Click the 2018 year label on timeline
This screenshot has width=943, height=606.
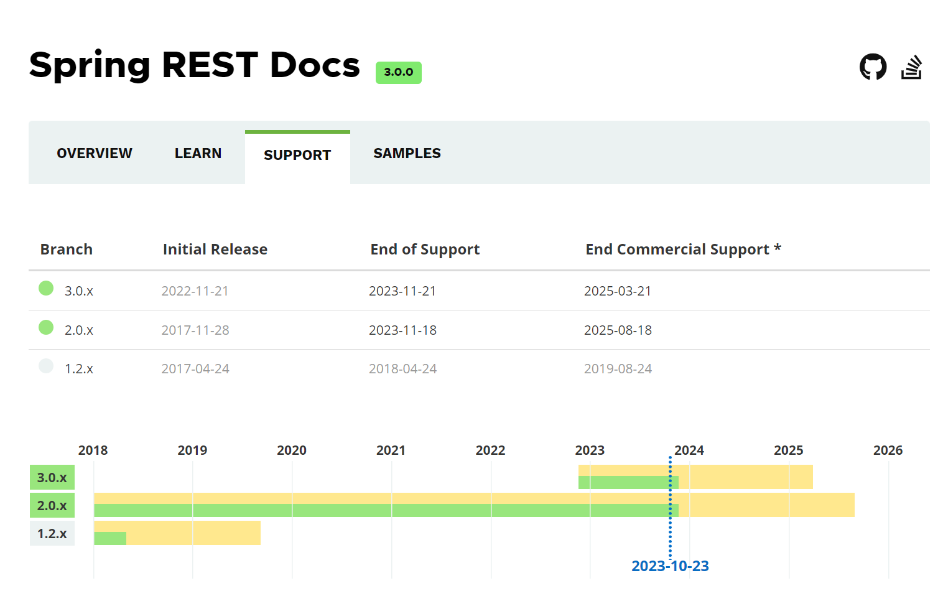click(93, 450)
